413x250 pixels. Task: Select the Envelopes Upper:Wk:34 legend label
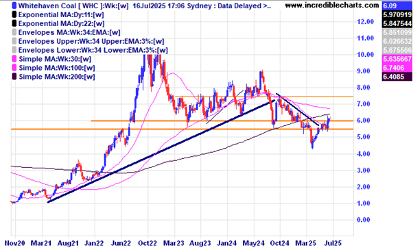(x=91, y=41)
